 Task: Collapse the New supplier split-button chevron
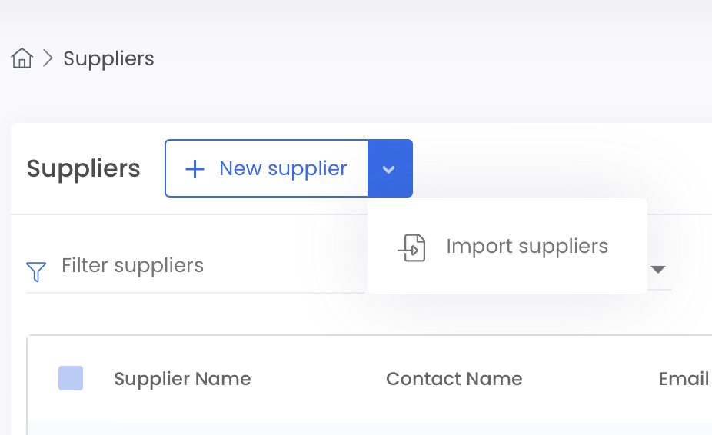click(x=390, y=168)
